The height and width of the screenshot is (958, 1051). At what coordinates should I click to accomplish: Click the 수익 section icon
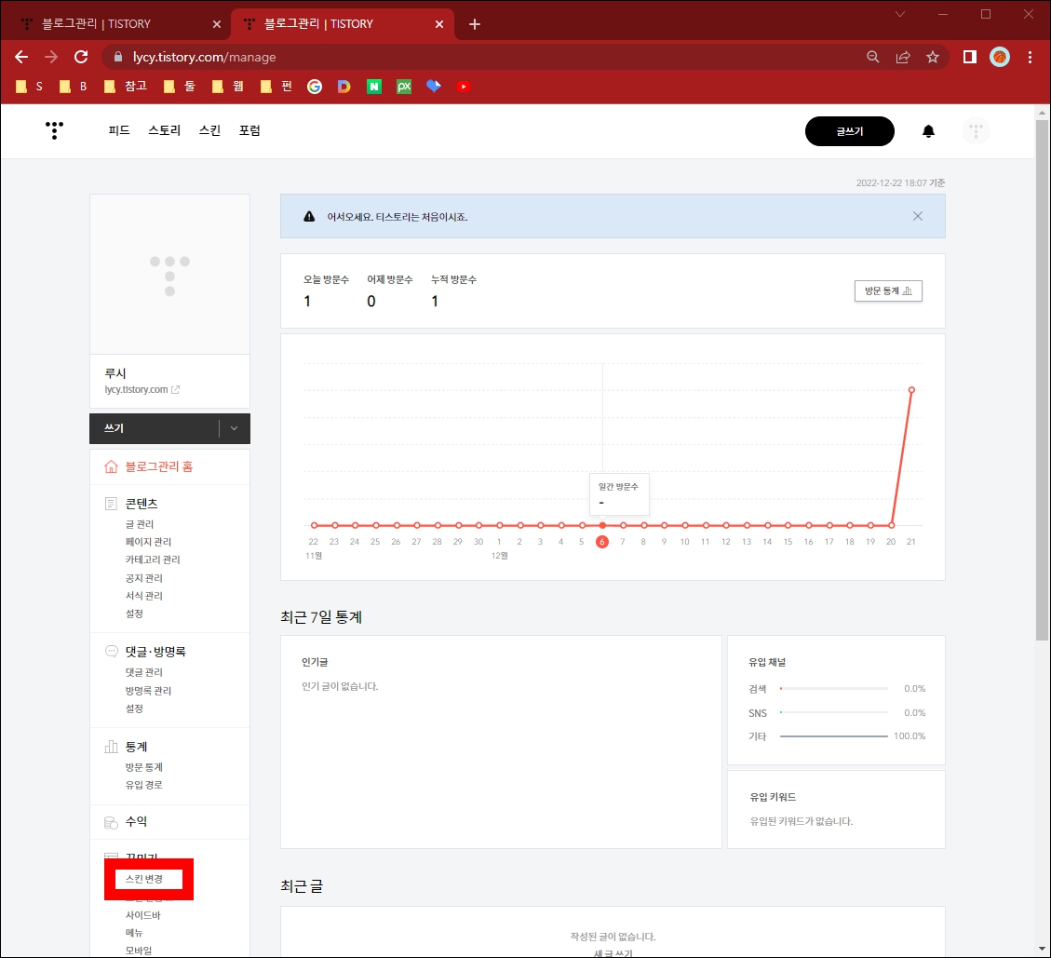(x=110, y=821)
